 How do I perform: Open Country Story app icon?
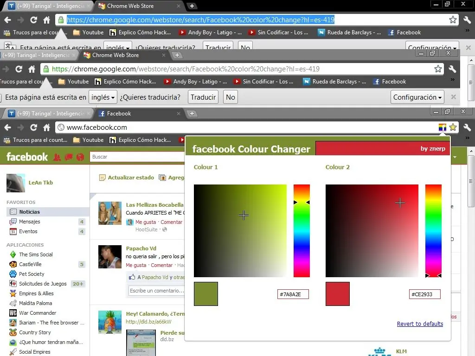coord(13,332)
